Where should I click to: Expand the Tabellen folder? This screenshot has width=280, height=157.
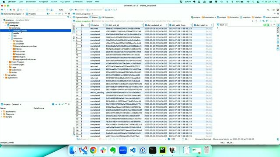click(x=11, y=41)
